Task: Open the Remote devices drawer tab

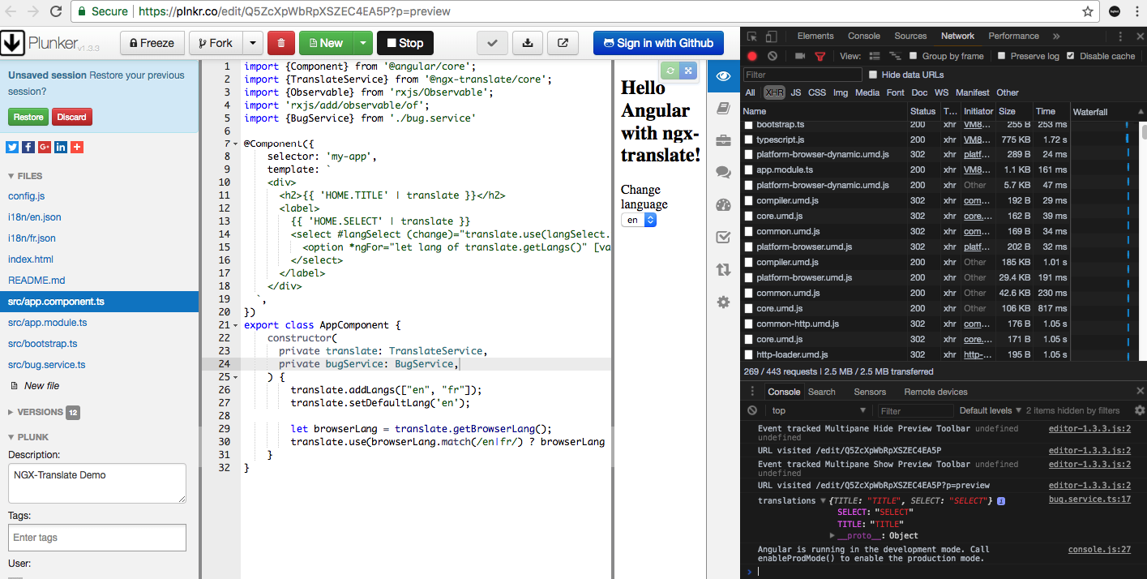Action: [935, 392]
